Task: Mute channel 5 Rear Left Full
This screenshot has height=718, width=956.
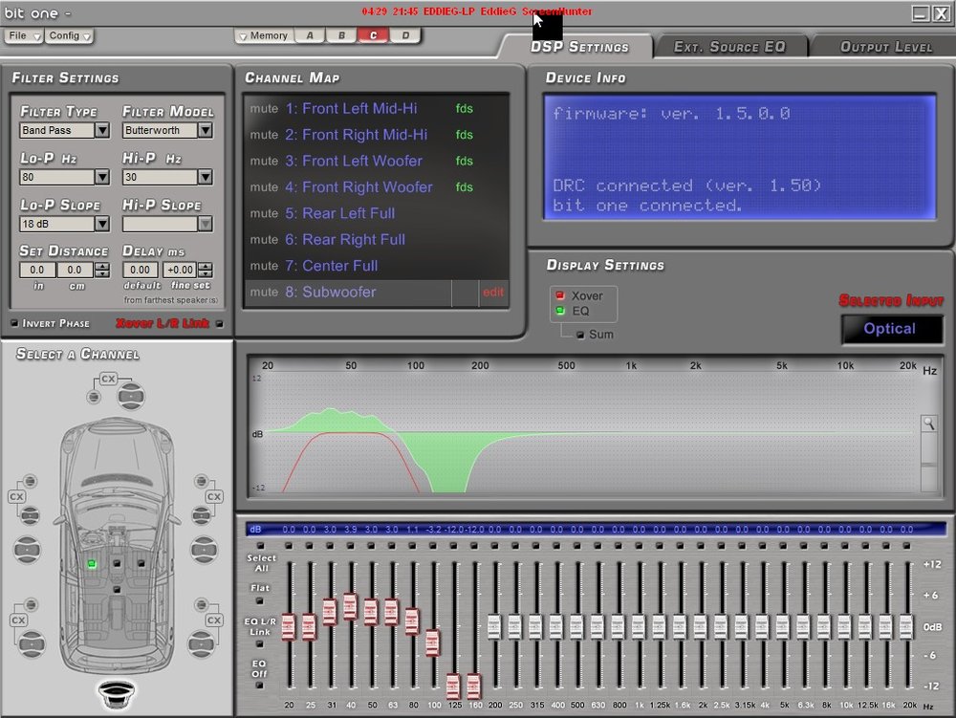Action: click(x=264, y=213)
